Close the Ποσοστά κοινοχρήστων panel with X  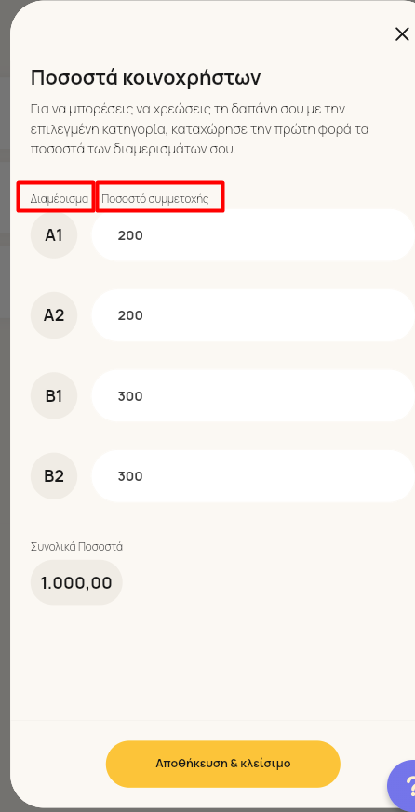tap(402, 34)
